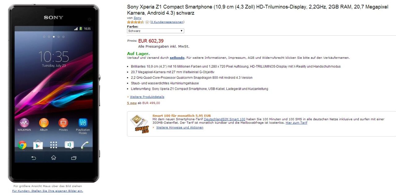Expand Weitere Hinweise und Aktionen
This screenshot has width=396, height=195.
point(180,128)
